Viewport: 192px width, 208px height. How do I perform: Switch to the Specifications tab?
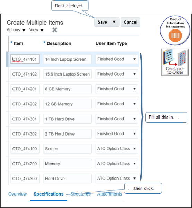coord(49,194)
